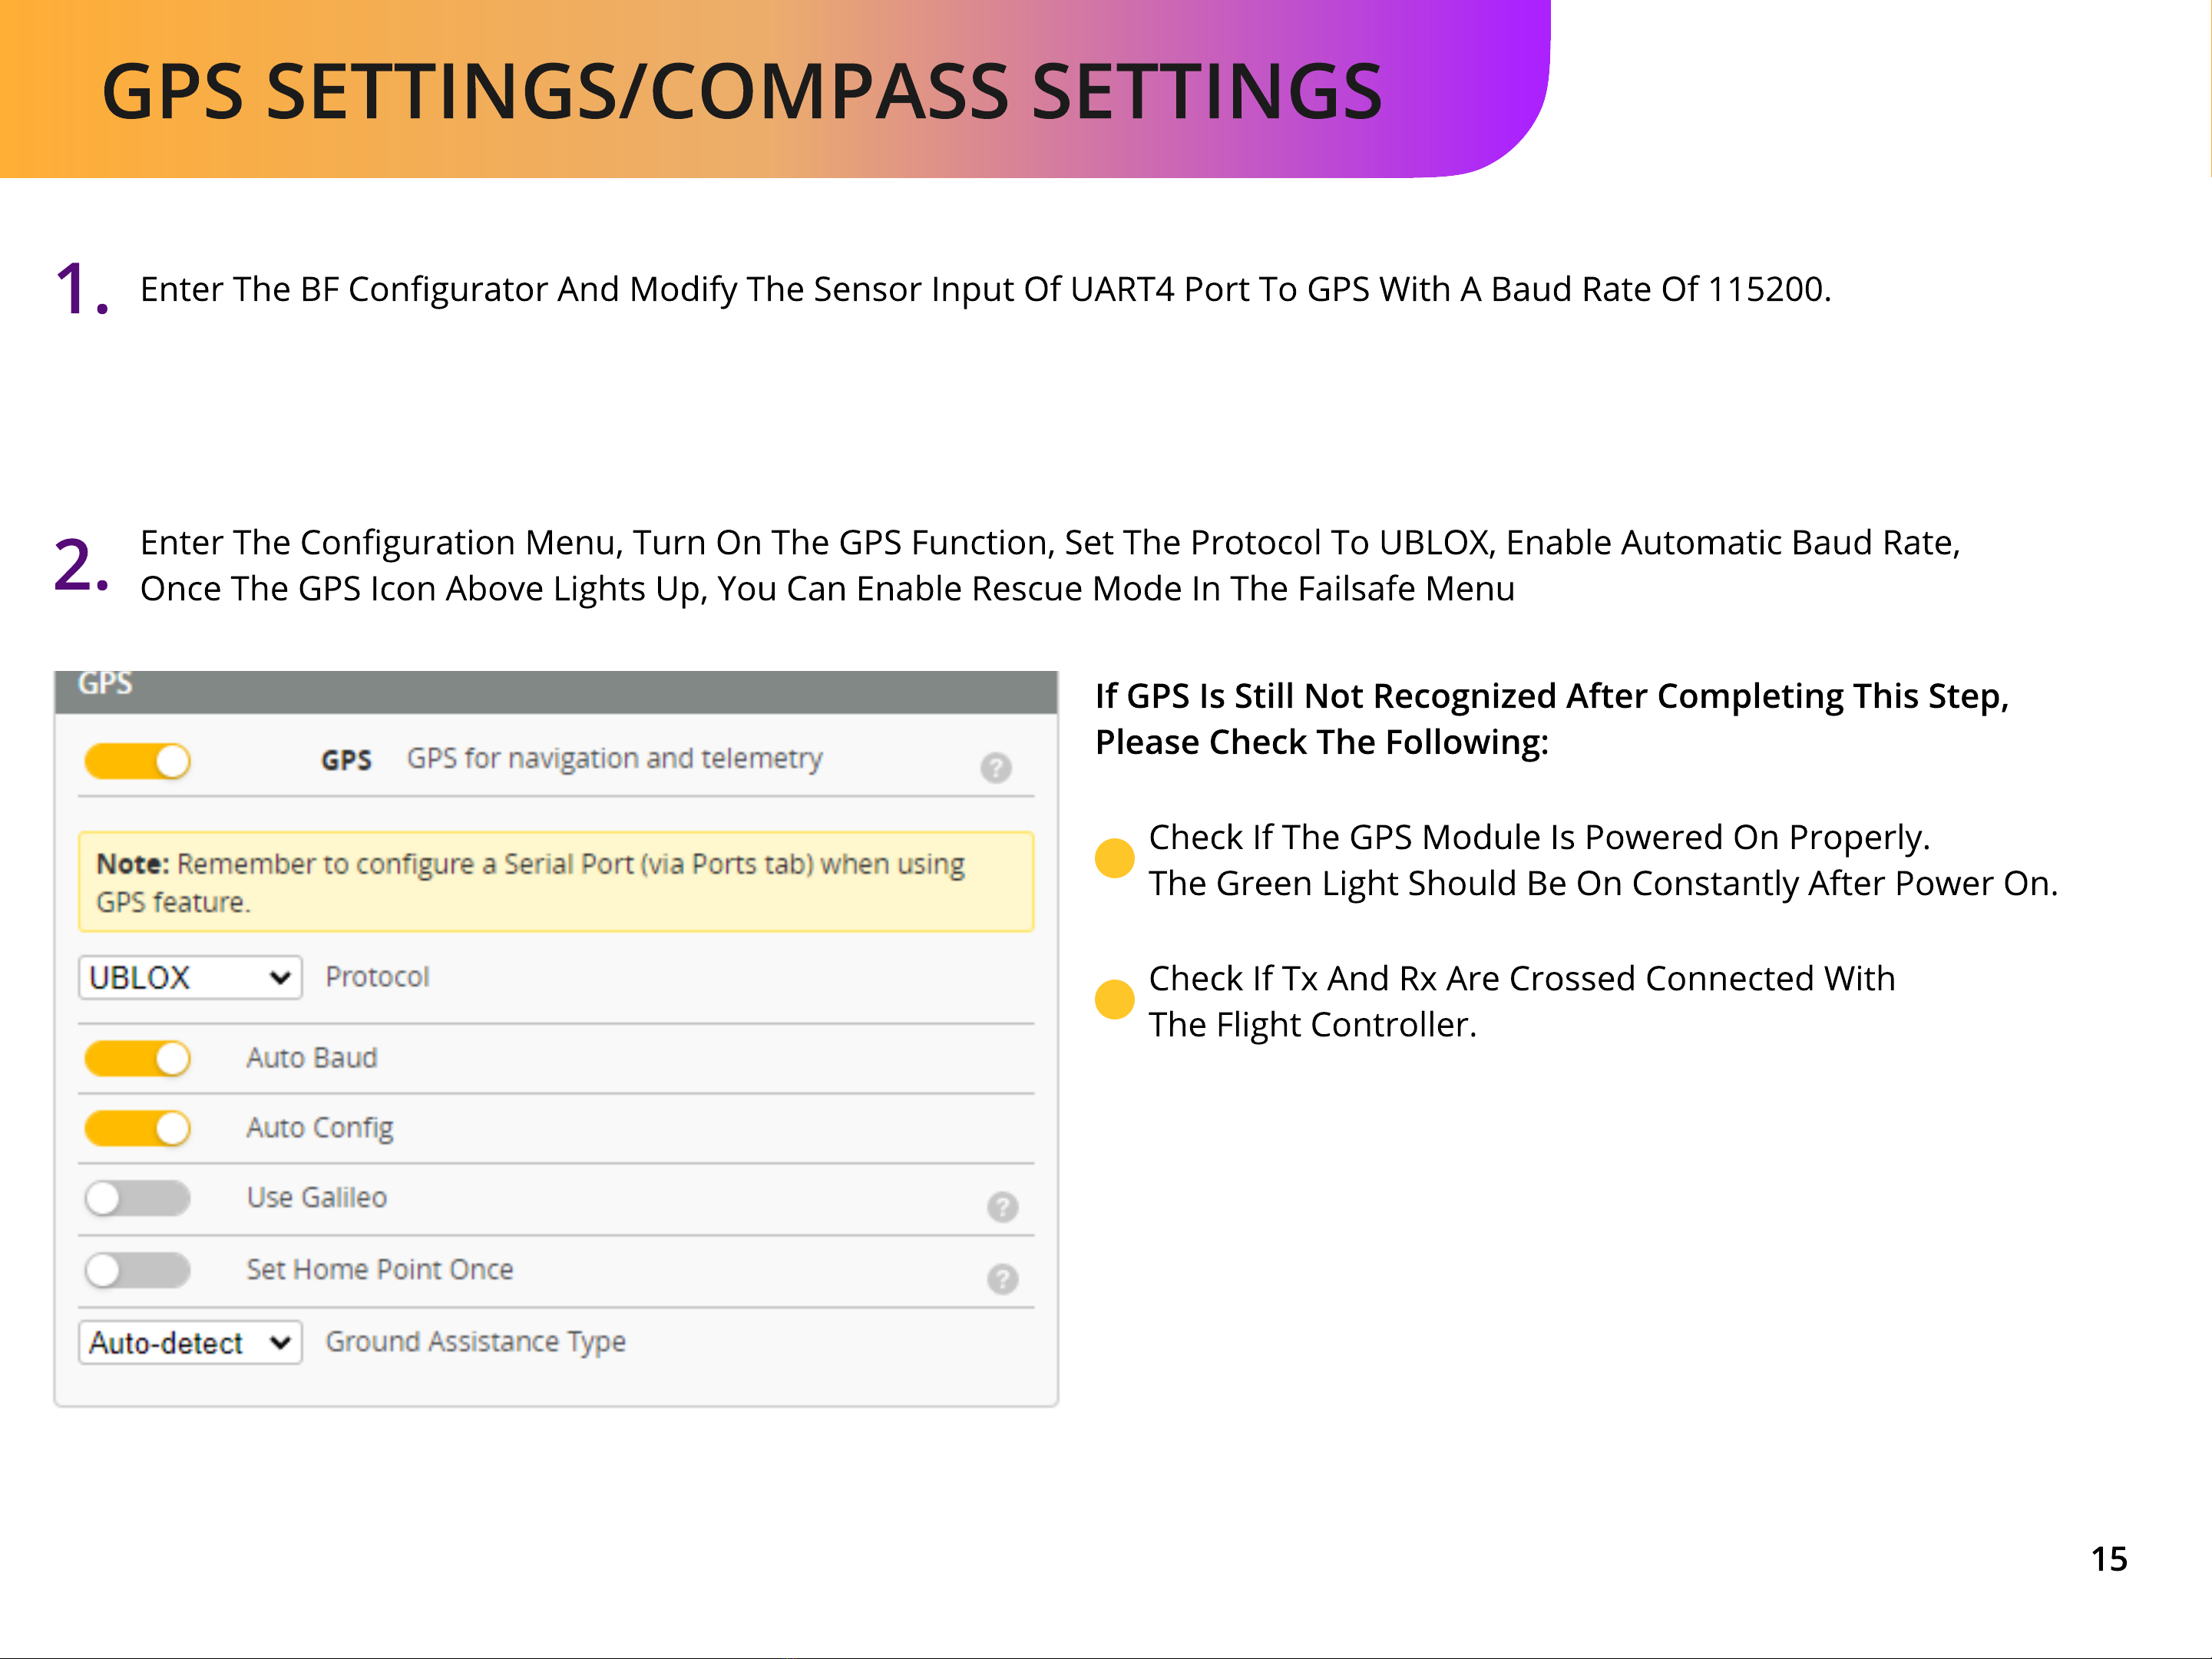Screen dimensions: 2212x1659
Task: Turn off the Auto Baud switch
Action: 138,1058
